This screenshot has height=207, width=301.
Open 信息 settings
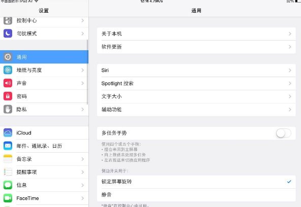click(44, 185)
